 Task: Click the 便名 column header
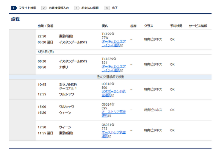[105, 26]
